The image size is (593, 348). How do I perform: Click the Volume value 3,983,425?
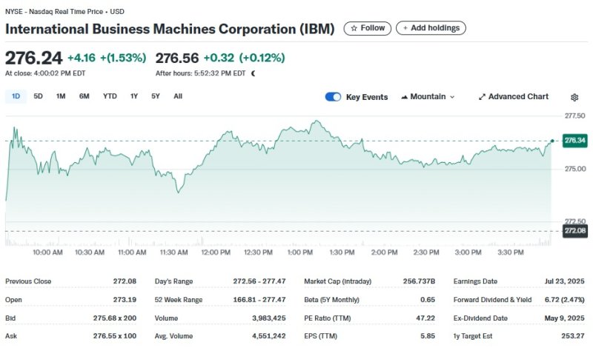pyautogui.click(x=269, y=318)
